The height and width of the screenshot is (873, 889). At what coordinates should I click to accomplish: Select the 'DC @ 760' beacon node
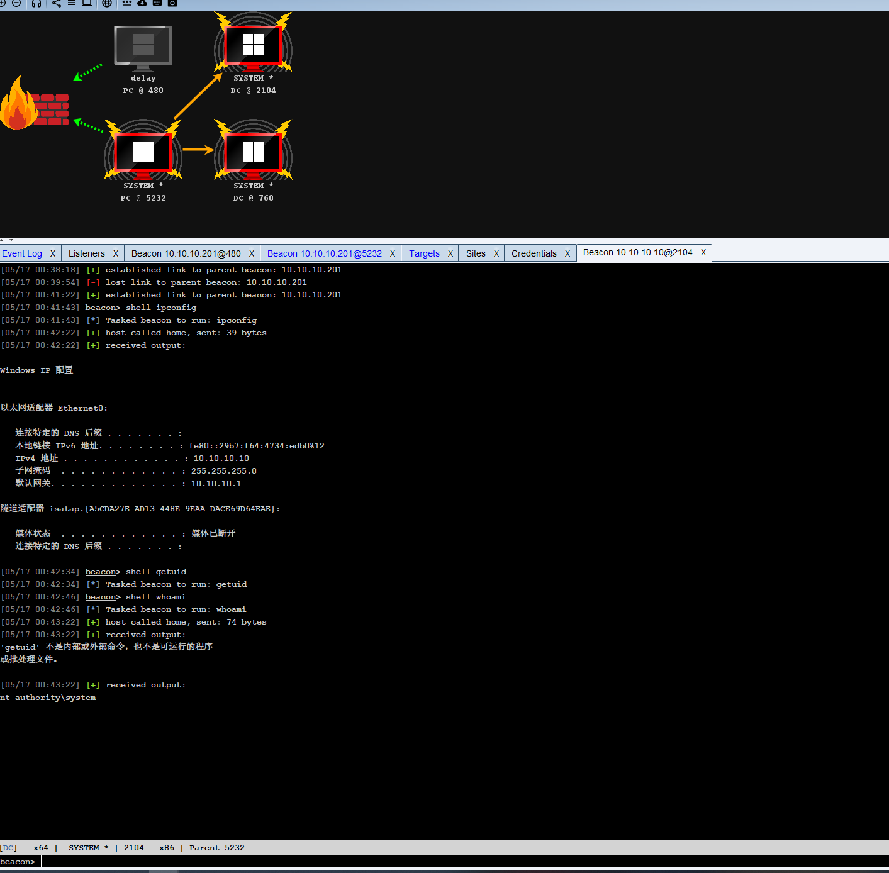[x=253, y=161]
